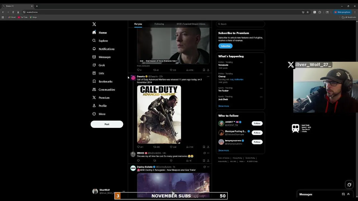Switch to the For you tab
This screenshot has height=201, width=358.
(138, 24)
